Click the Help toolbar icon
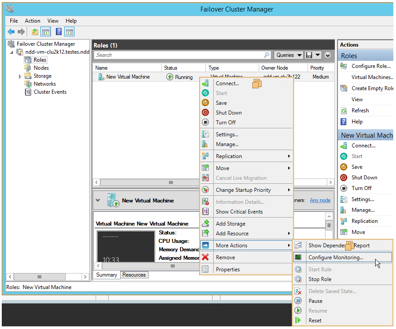The image size is (396, 329). click(58, 32)
